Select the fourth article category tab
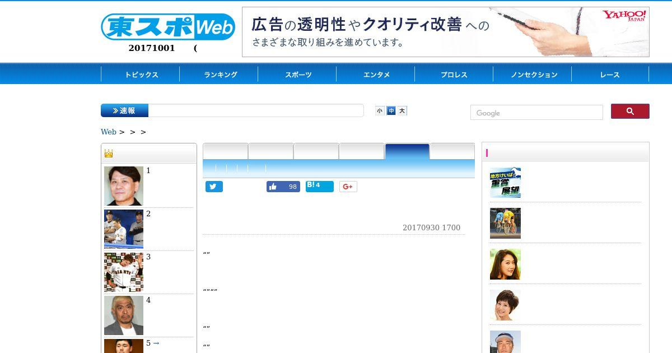Image resolution: width=672 pixels, height=353 pixels. coord(362,152)
